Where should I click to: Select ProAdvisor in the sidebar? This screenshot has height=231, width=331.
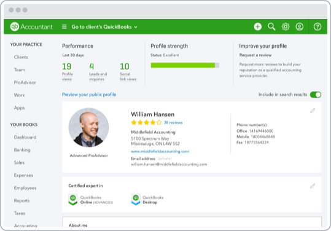click(x=25, y=82)
